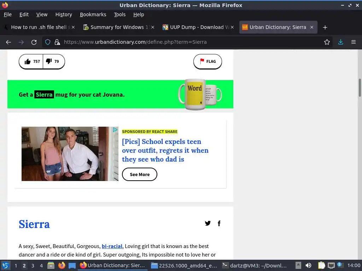Follow the bi-racial hyperlink
Screen dimensions: 362x271
(x=112, y=246)
